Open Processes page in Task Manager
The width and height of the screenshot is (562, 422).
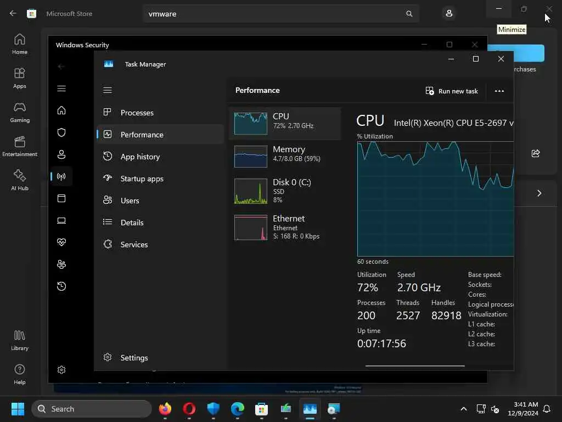[160, 113]
